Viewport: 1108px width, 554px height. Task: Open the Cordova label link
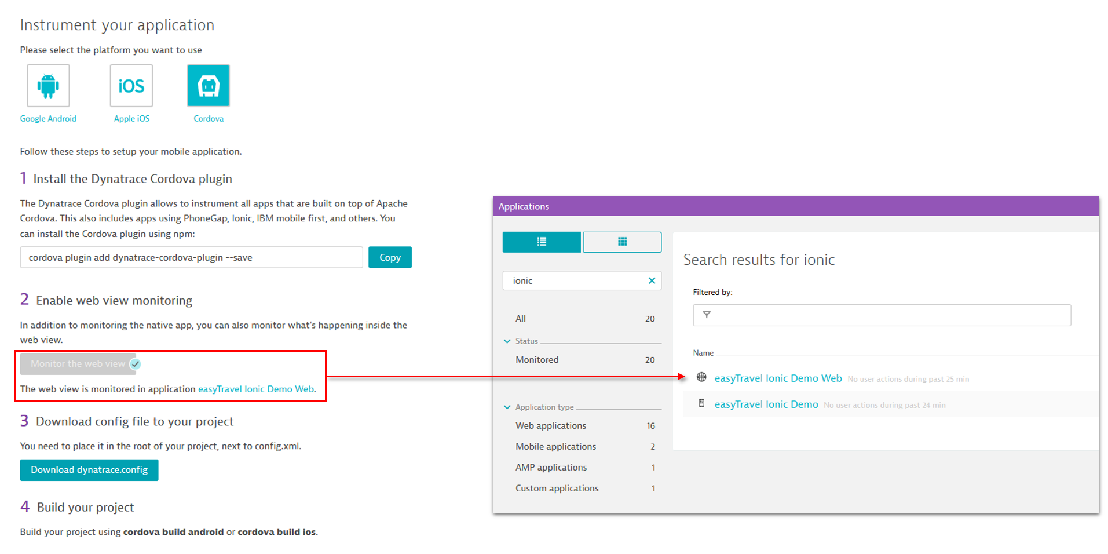209,119
